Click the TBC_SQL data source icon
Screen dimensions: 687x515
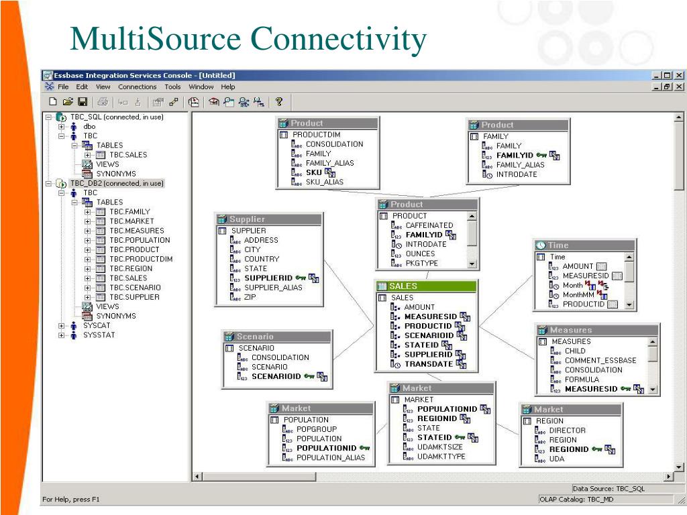click(x=61, y=117)
